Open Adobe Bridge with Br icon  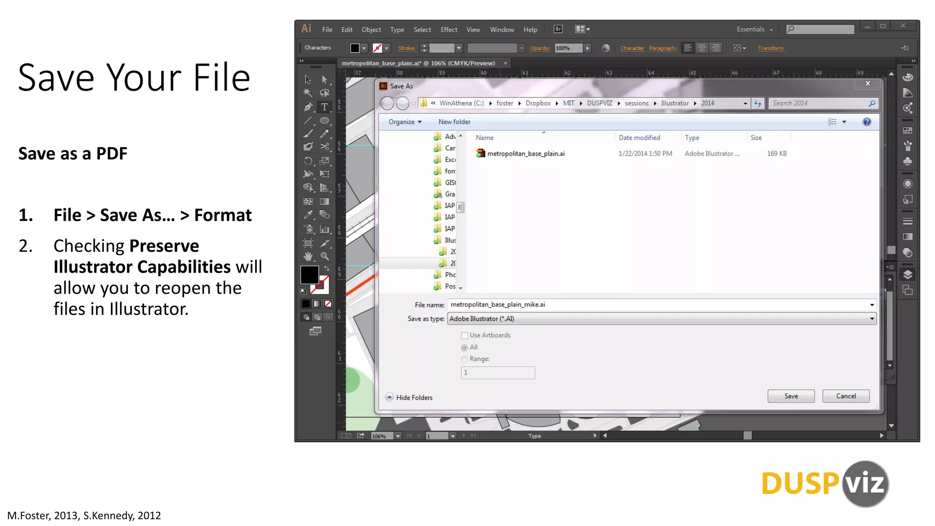(x=558, y=29)
